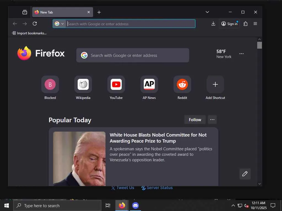Open Popular Today section options menu
Screen dimensions: 282x211
point(212,120)
